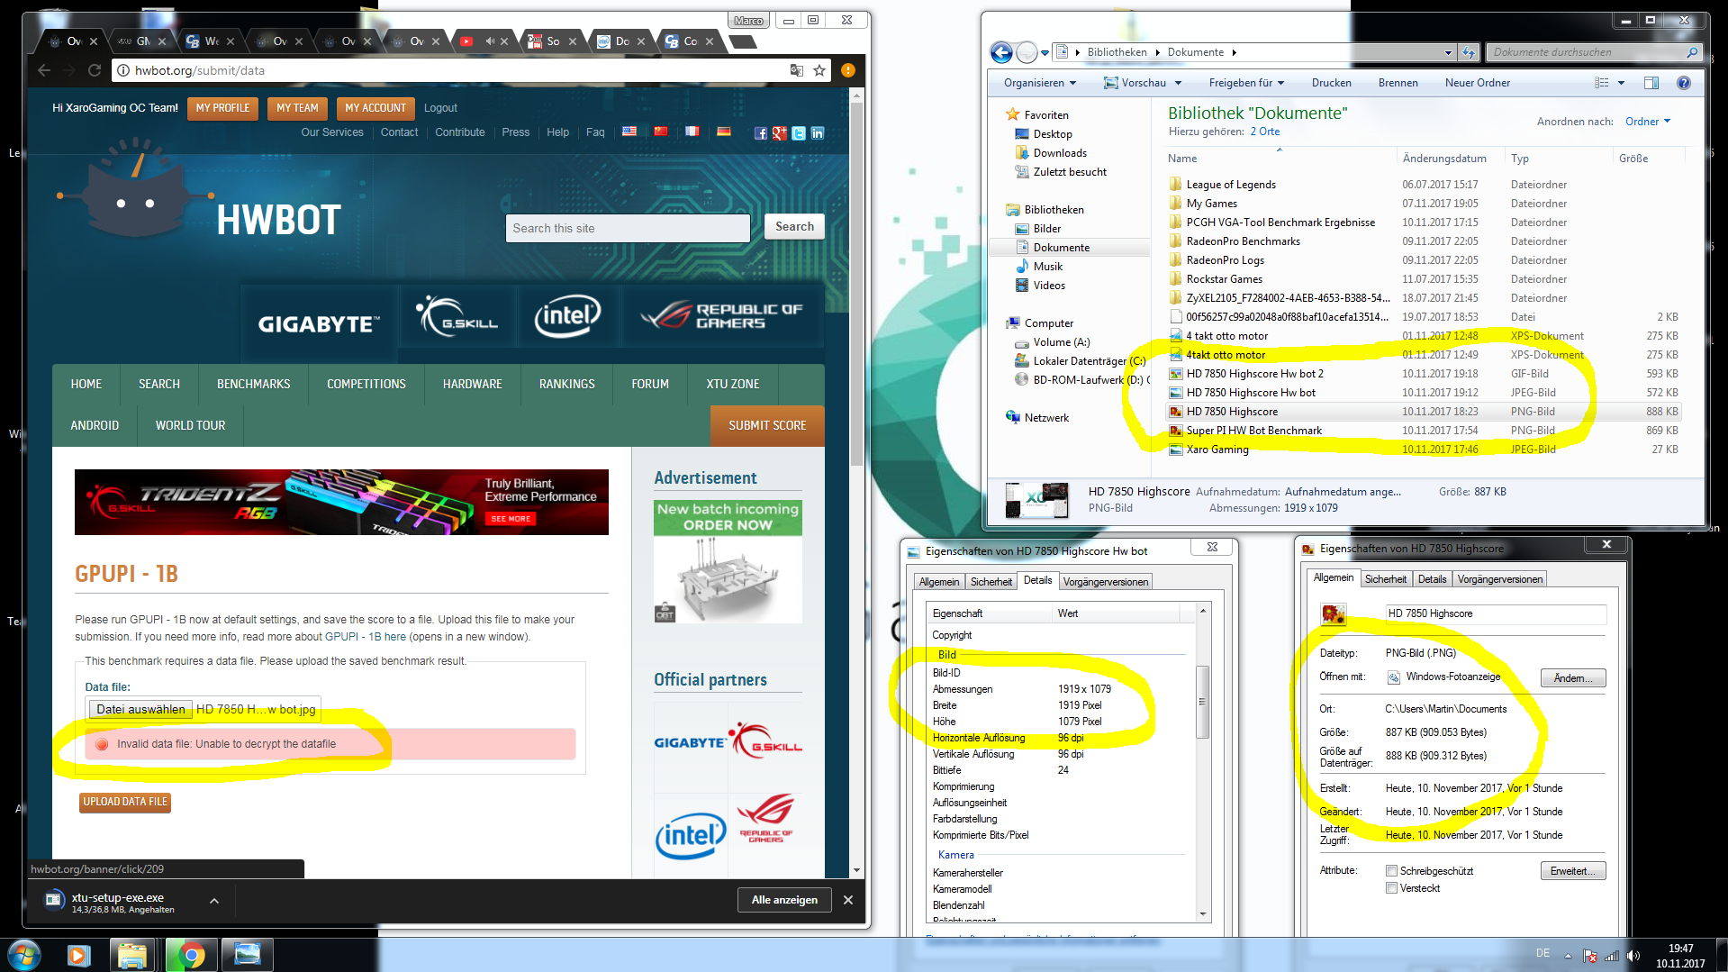Open Vorgängerversionen tab in Hw bot properties

coord(1106,582)
